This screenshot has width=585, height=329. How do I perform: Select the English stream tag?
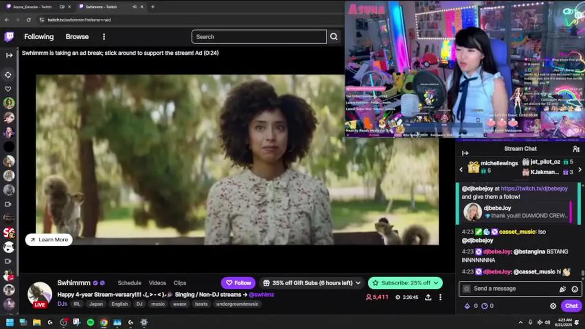(119, 304)
